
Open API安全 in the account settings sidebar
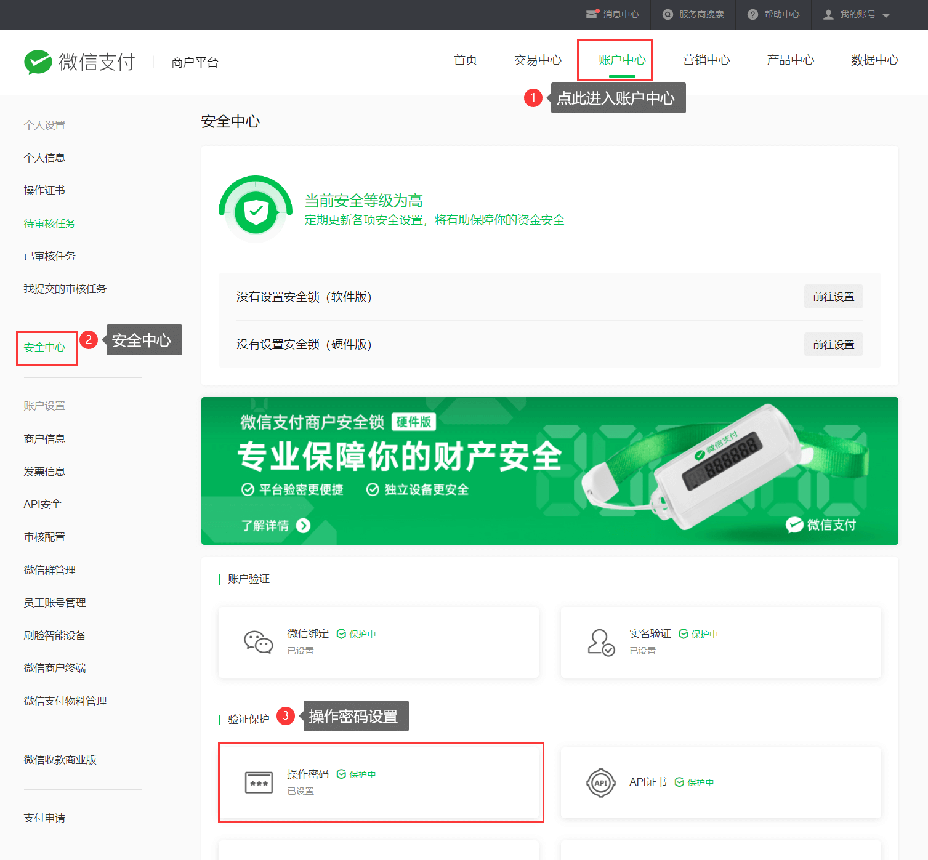(42, 504)
